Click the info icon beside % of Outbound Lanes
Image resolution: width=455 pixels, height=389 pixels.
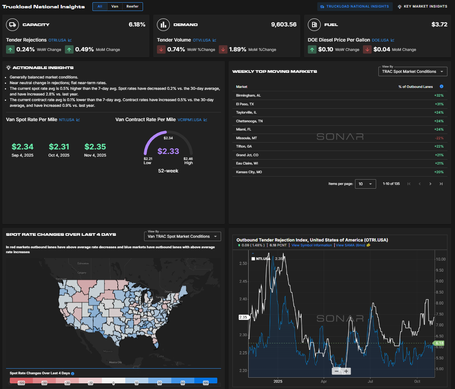(441, 86)
